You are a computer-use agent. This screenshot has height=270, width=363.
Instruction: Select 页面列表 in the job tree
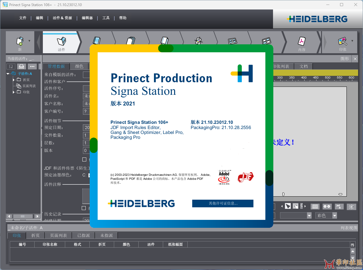coord(29,86)
